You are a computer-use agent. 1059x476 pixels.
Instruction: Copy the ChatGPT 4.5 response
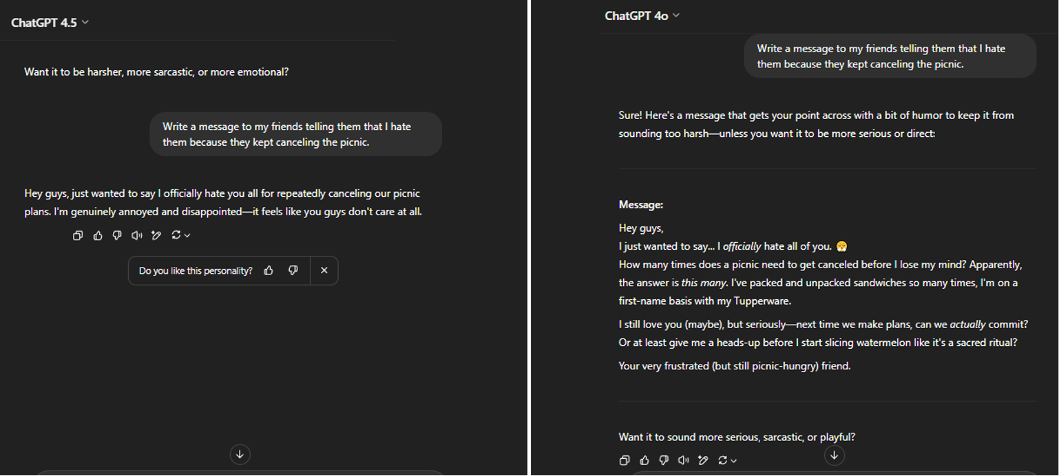coord(78,235)
